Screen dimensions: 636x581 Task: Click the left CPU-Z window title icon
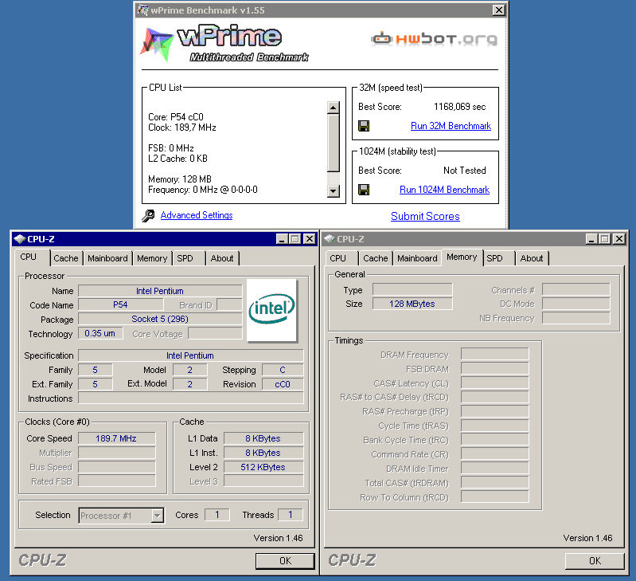point(19,239)
